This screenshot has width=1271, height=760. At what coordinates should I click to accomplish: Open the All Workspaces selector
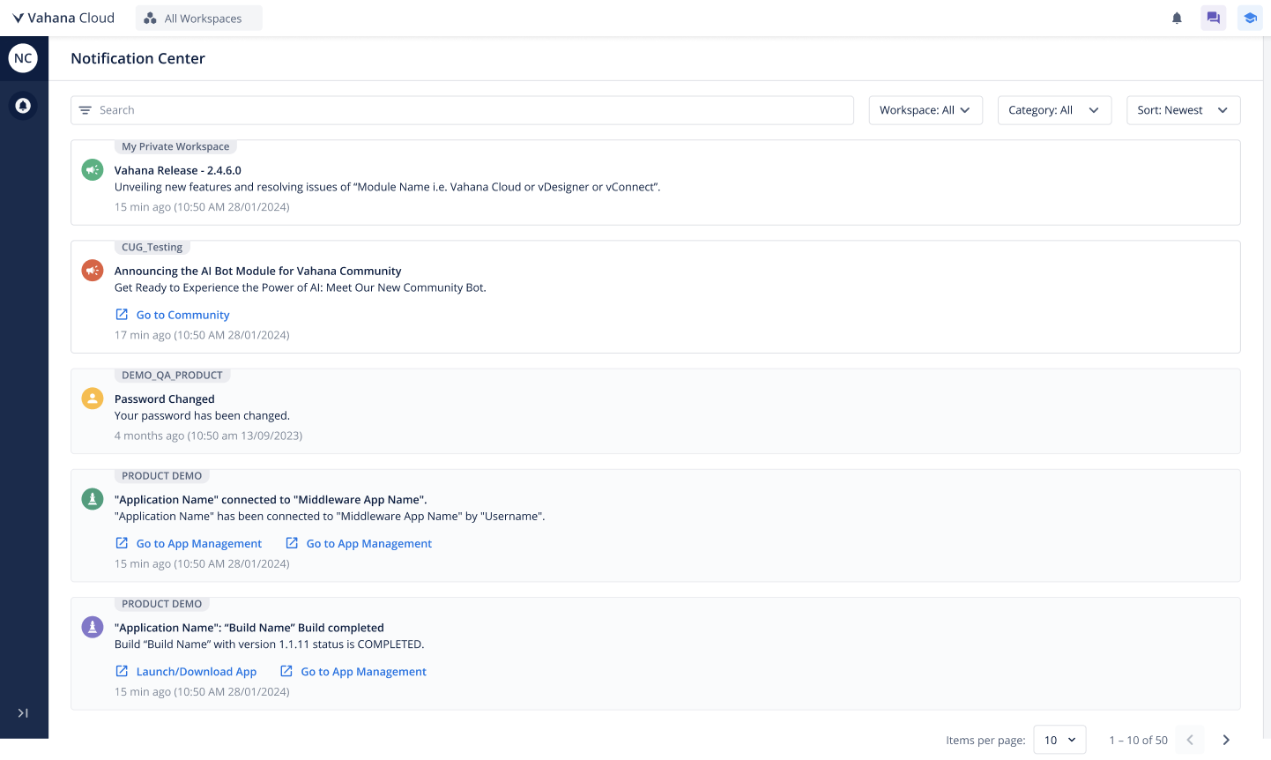pyautogui.click(x=199, y=19)
